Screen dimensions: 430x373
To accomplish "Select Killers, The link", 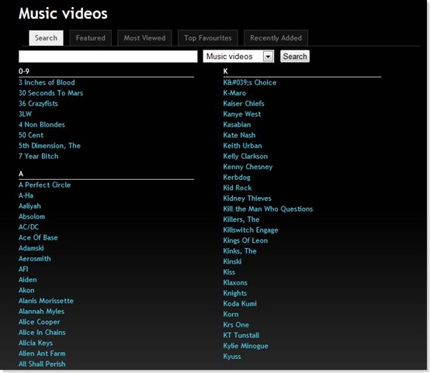I will click(x=241, y=219).
